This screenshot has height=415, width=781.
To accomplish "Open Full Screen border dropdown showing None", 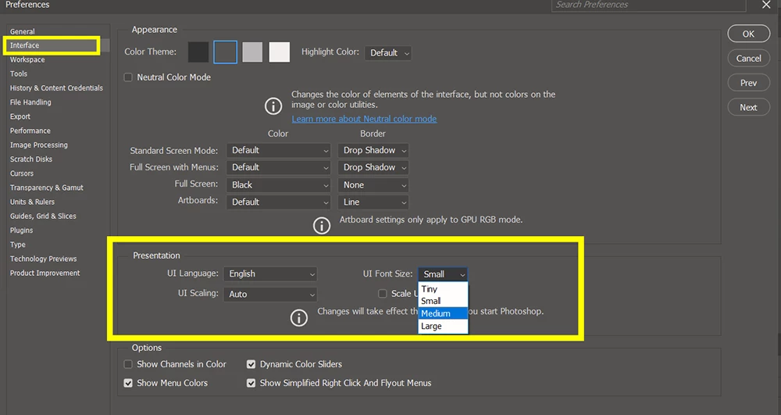I will 373,184.
